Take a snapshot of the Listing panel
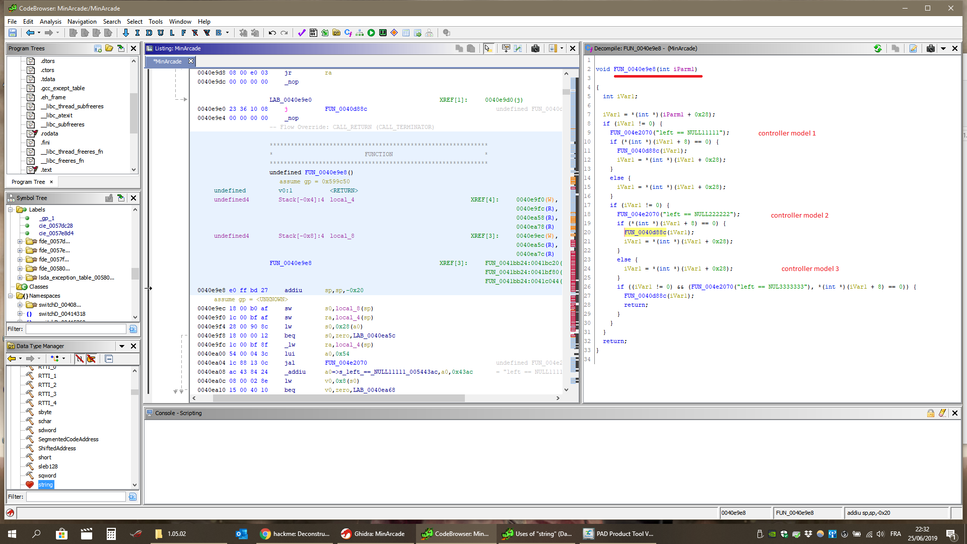 click(x=535, y=48)
